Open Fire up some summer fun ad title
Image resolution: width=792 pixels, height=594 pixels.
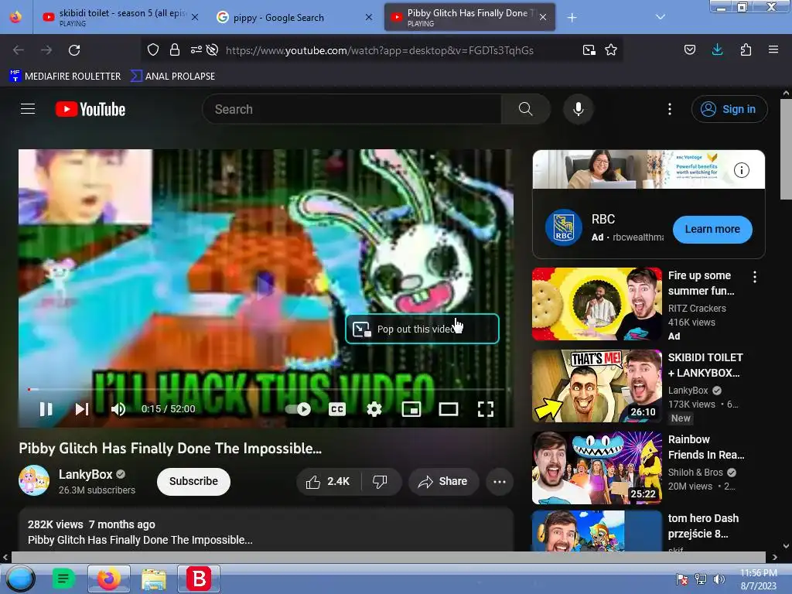(x=701, y=283)
